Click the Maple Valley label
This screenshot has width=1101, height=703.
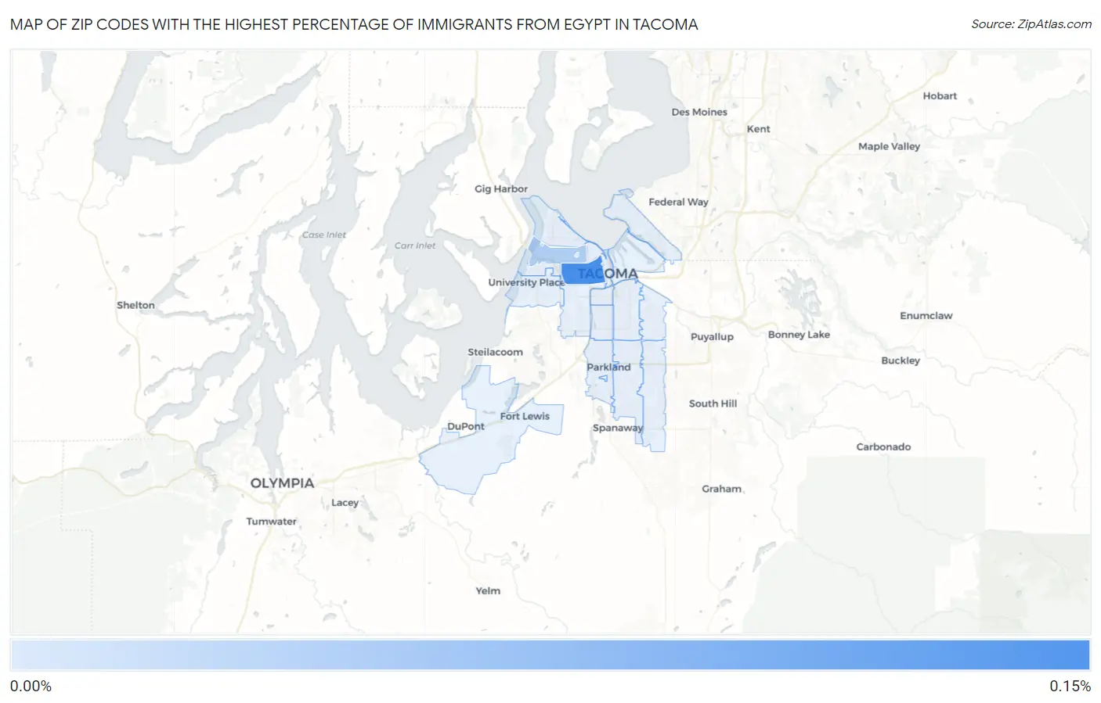coord(889,146)
